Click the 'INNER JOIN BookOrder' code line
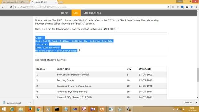This screenshot has width=199, height=112. pyautogui.click(x=48, y=48)
